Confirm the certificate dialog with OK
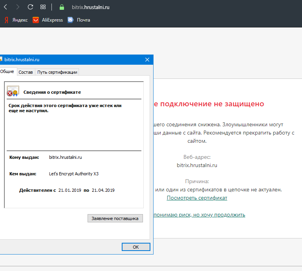This screenshot has width=302, height=271. coord(136,247)
